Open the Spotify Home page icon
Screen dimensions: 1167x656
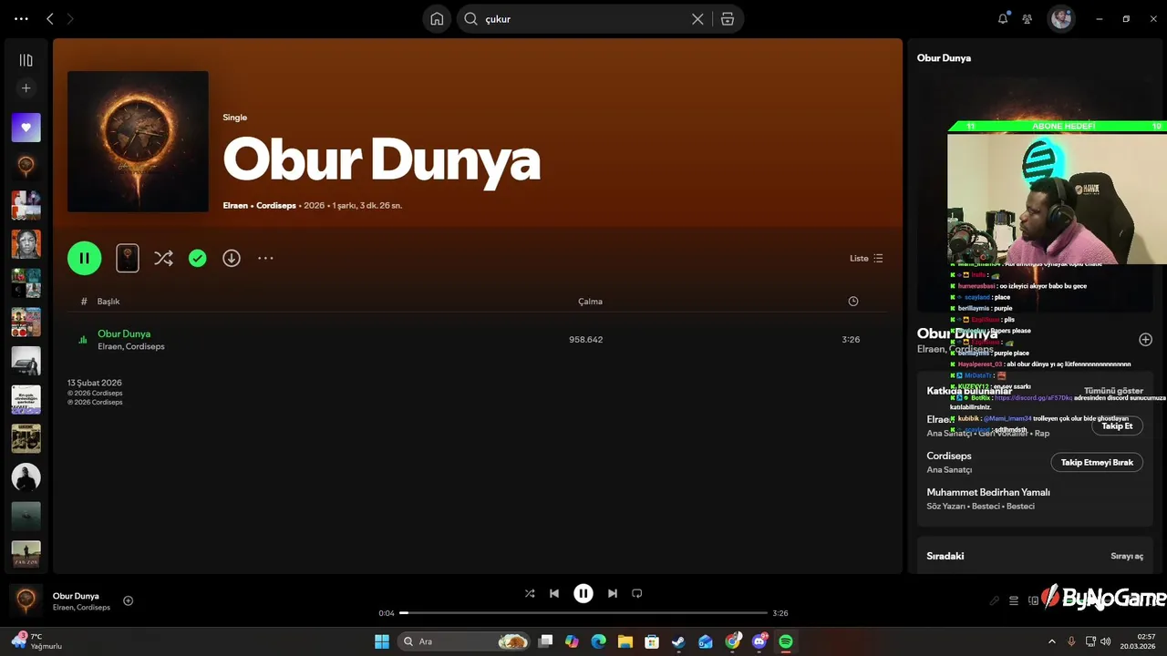tap(437, 19)
